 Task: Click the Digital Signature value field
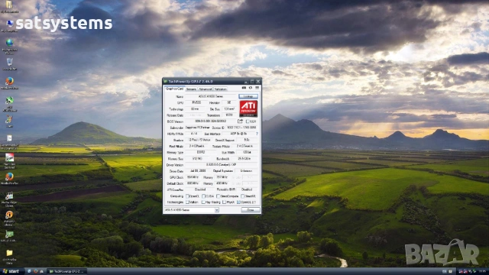(x=246, y=171)
